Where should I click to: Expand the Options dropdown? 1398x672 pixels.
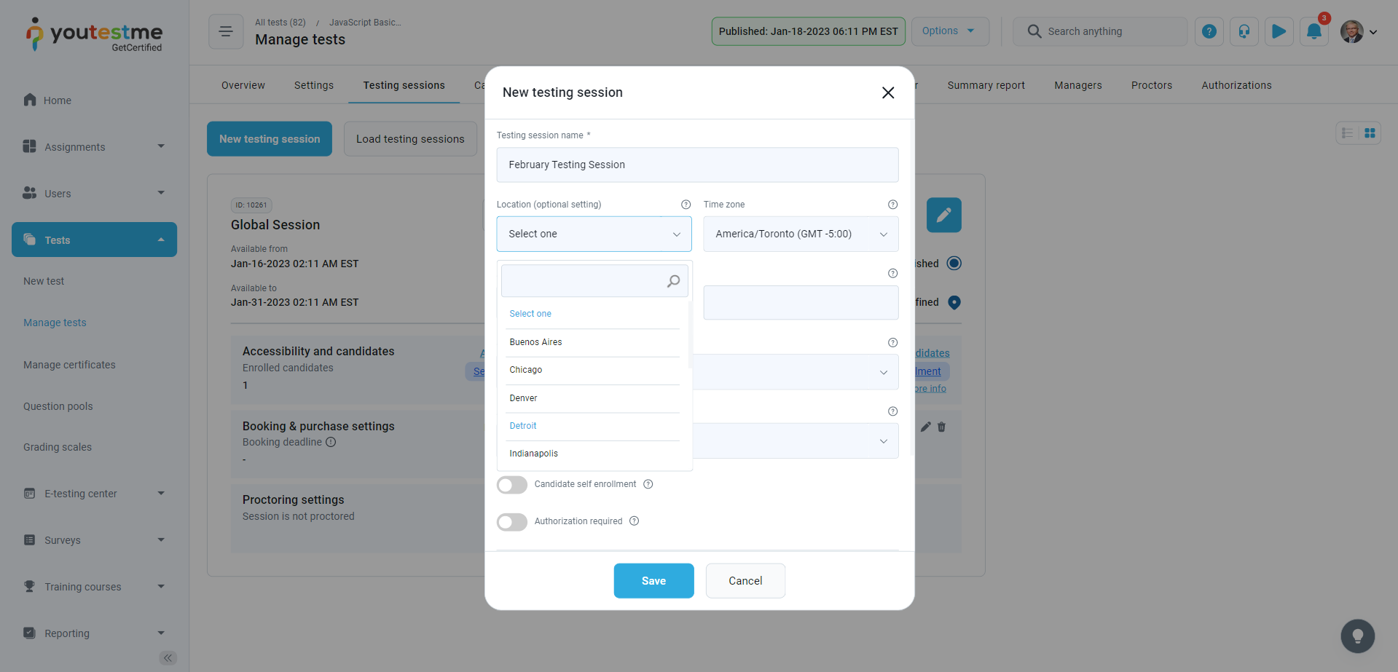[949, 31]
